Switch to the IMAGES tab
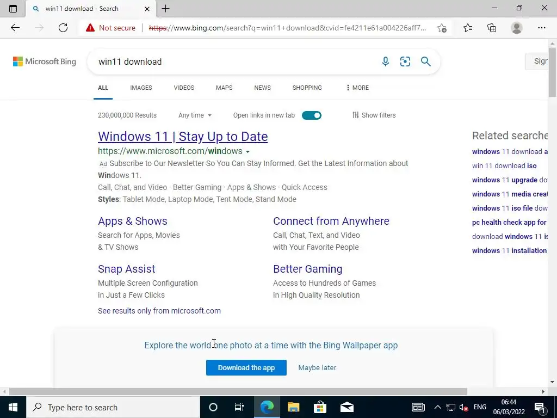 [141, 88]
